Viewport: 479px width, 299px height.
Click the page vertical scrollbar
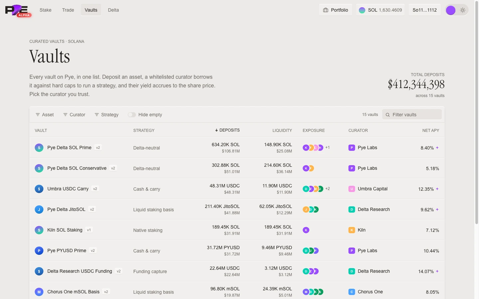click(x=477, y=113)
